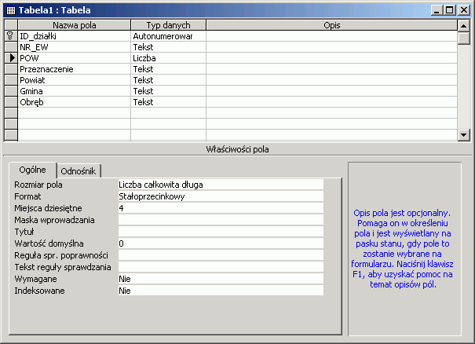Select the Ogólne tab

click(x=32, y=170)
